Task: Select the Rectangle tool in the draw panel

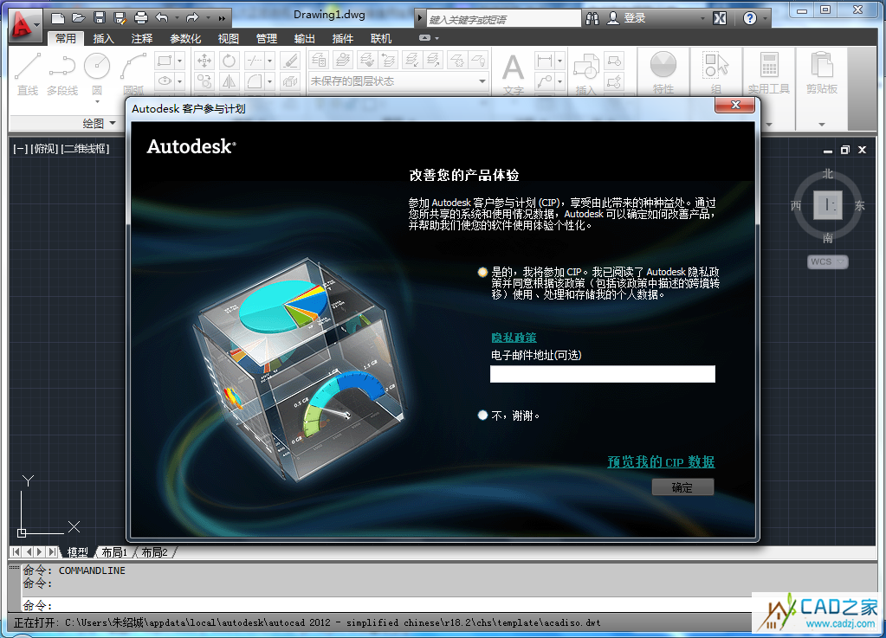Action: (165, 61)
